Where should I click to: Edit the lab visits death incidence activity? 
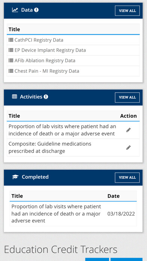pos(128,130)
